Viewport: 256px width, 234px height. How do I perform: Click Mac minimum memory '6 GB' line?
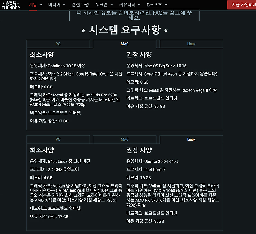[x=41, y=87]
